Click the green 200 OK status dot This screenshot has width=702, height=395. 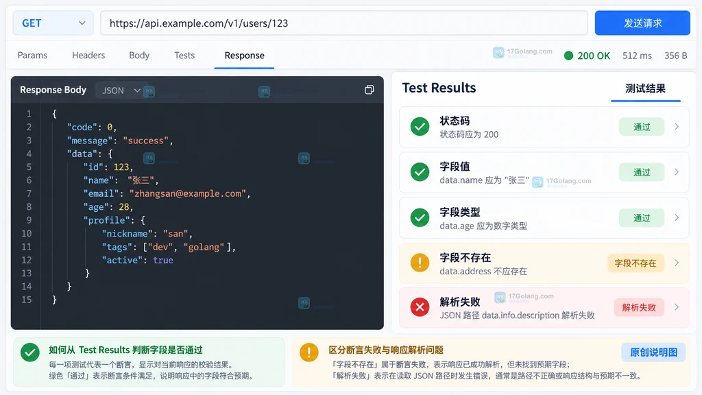click(568, 56)
